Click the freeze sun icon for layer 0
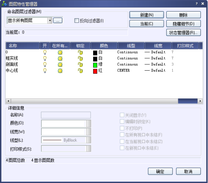Viewport: 208px width, 183px height. point(60,53)
